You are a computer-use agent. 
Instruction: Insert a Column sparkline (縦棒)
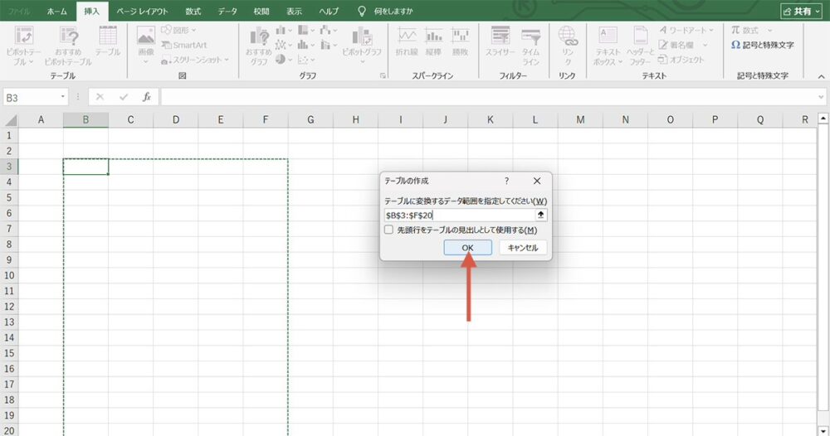[x=433, y=42]
